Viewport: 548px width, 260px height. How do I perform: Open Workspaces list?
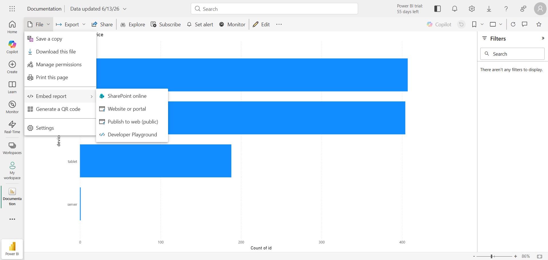[x=12, y=148]
